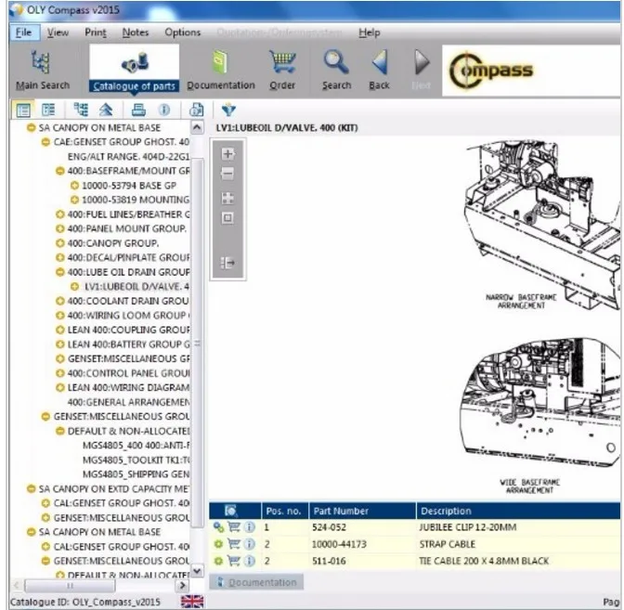The height and width of the screenshot is (610, 624).
Task: Select 400:CANOPY GROUP tree item
Action: pyautogui.click(x=113, y=243)
